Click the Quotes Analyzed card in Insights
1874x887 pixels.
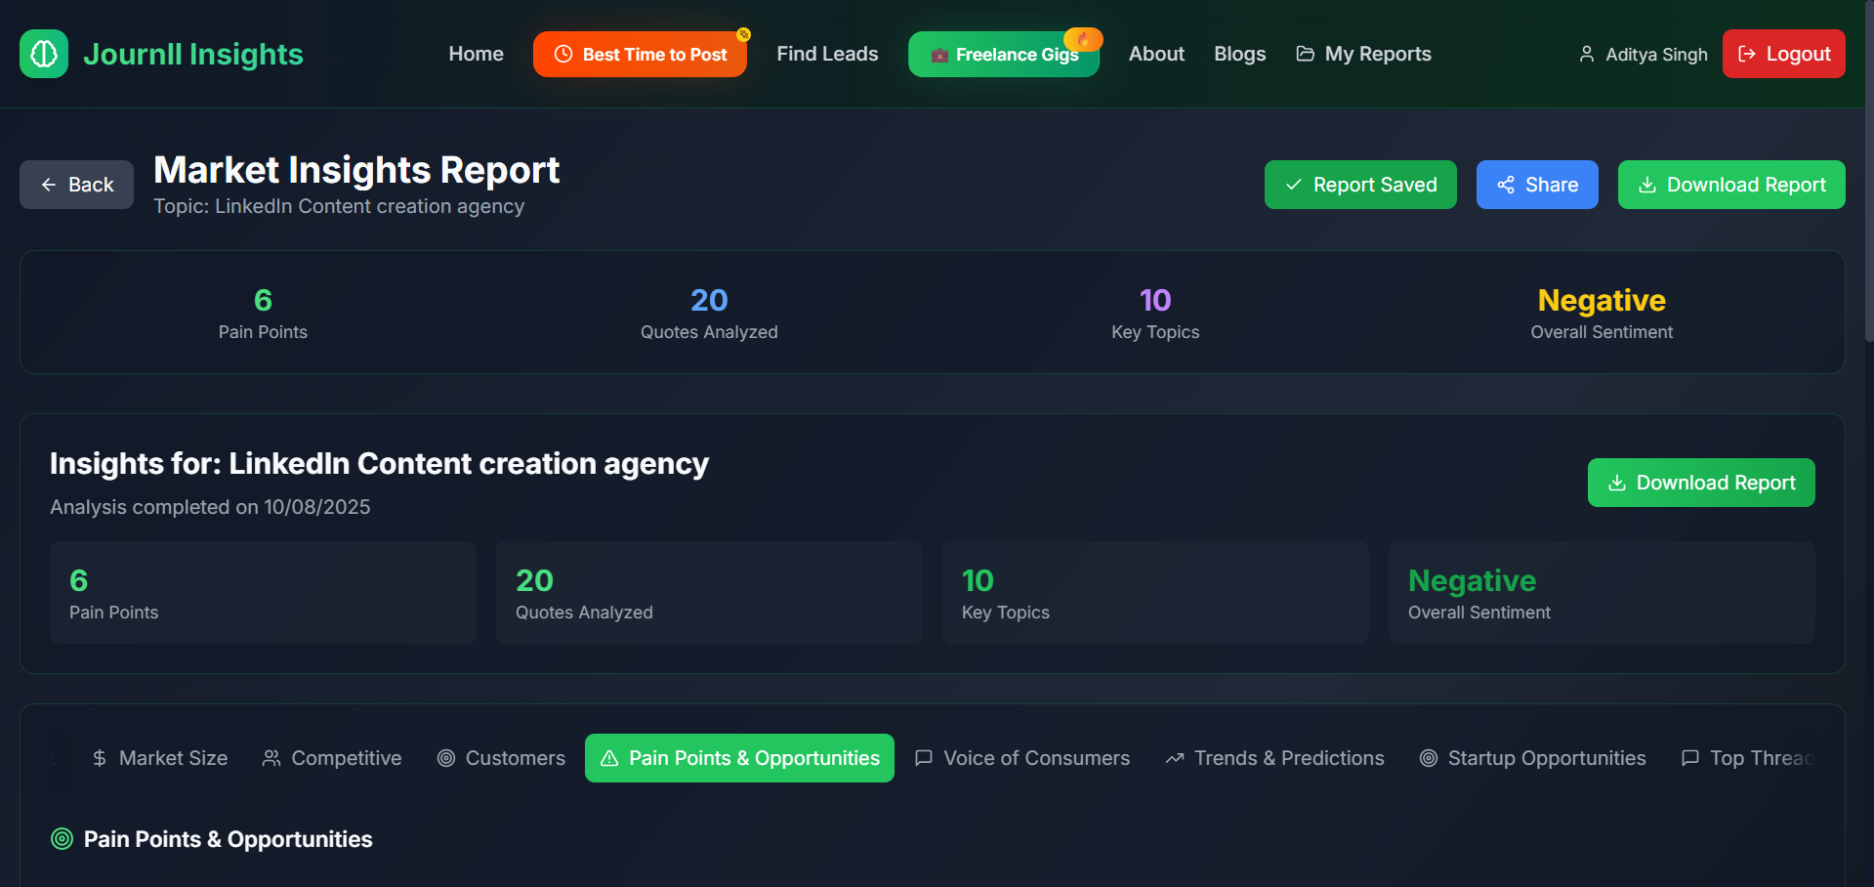pos(709,593)
